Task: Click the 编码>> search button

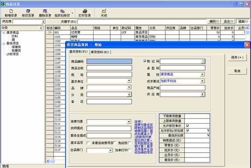Action: [214, 21]
